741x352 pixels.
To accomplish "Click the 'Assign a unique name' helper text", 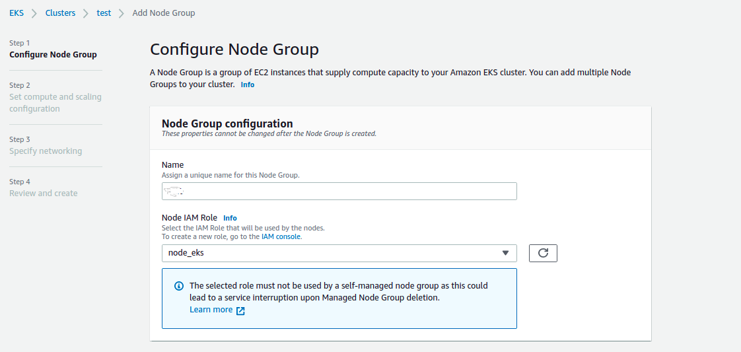I will [230, 175].
